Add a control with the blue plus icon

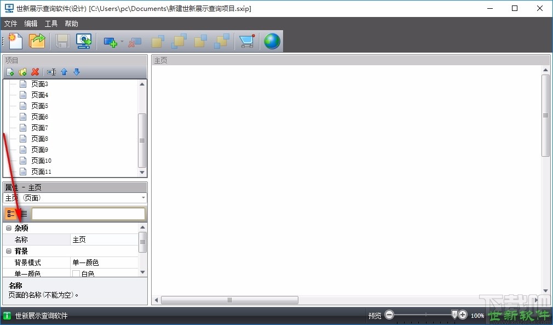111,42
